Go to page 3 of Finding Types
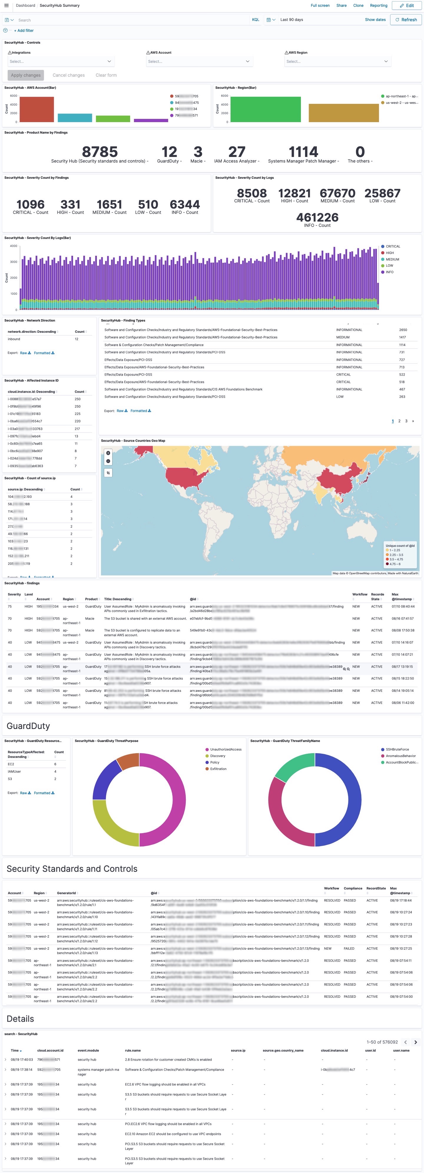The height and width of the screenshot is (1173, 424). click(406, 421)
